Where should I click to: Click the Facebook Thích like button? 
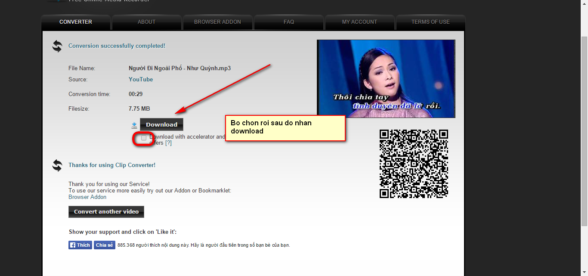click(x=80, y=245)
